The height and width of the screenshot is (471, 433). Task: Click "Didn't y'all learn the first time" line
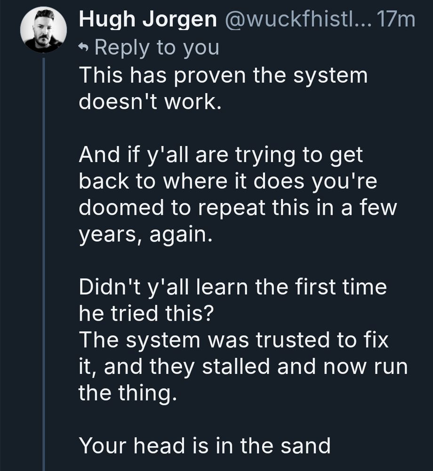(233, 288)
